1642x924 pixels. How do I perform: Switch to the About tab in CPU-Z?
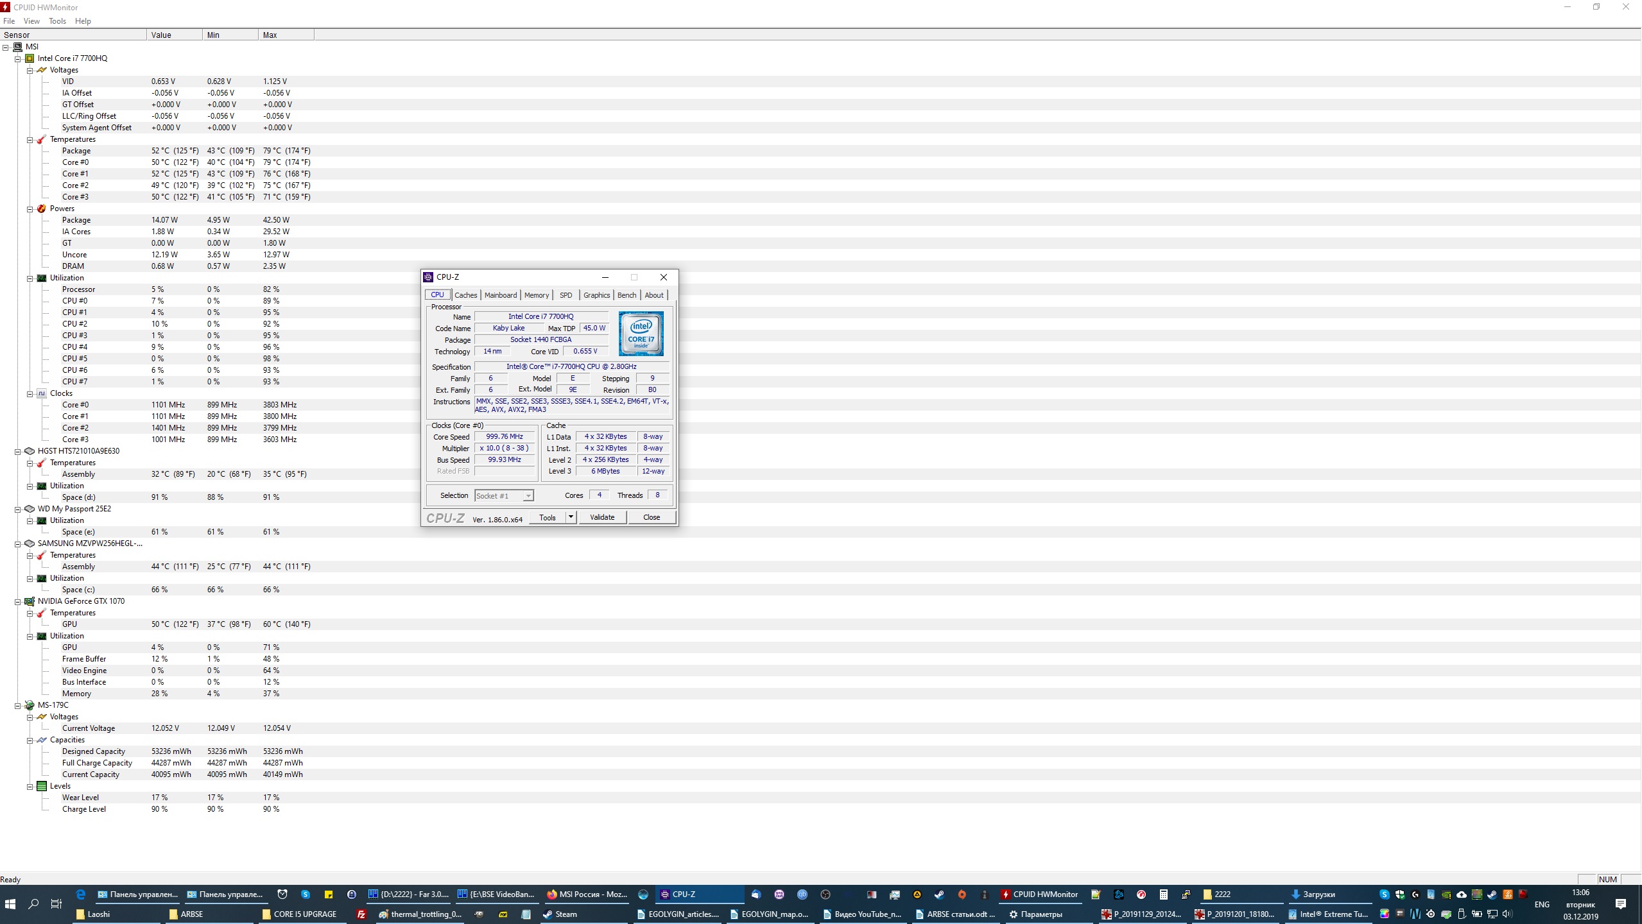pos(654,295)
